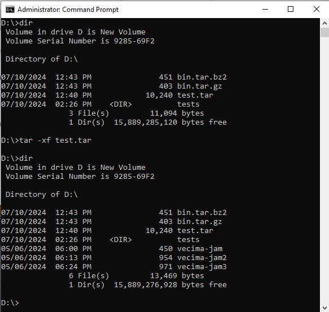Click vecima-jam3 in the directory listing
329x312 pixels.
tap(202, 267)
